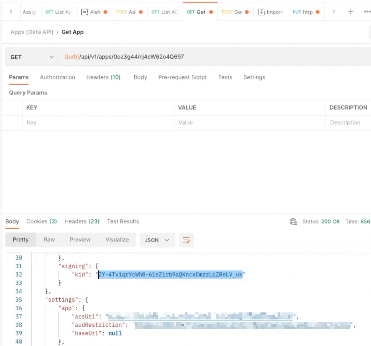The height and width of the screenshot is (346, 371).
Task: Click the Apps (Okta API) breadcrumb link
Action: click(32, 32)
